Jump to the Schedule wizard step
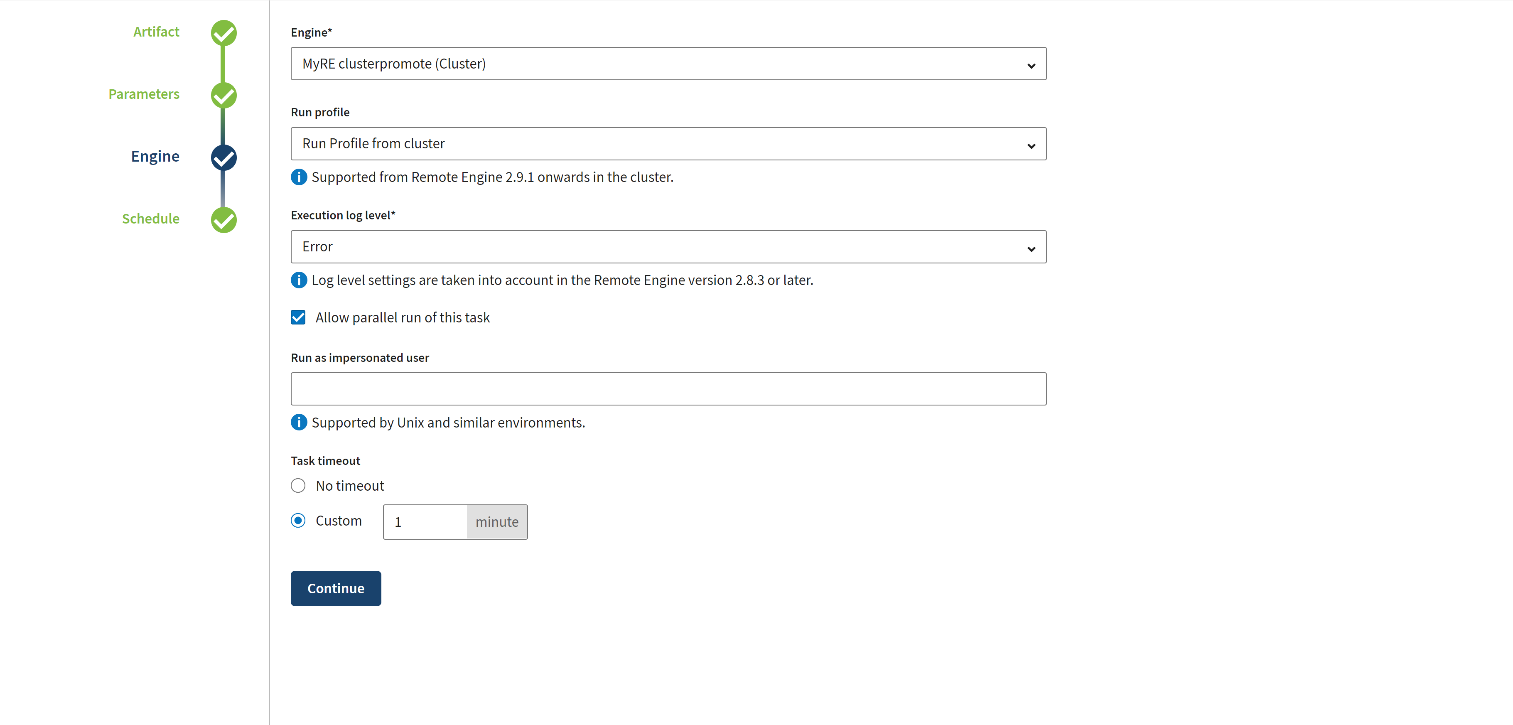Viewport: 1513px width, 725px height. click(x=150, y=219)
